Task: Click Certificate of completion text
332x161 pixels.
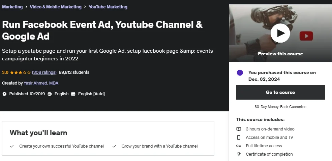Action: (x=269, y=154)
